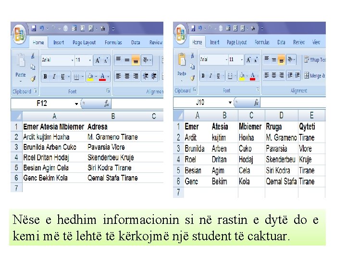Click Decrease Indent icon in left window

[146, 76]
